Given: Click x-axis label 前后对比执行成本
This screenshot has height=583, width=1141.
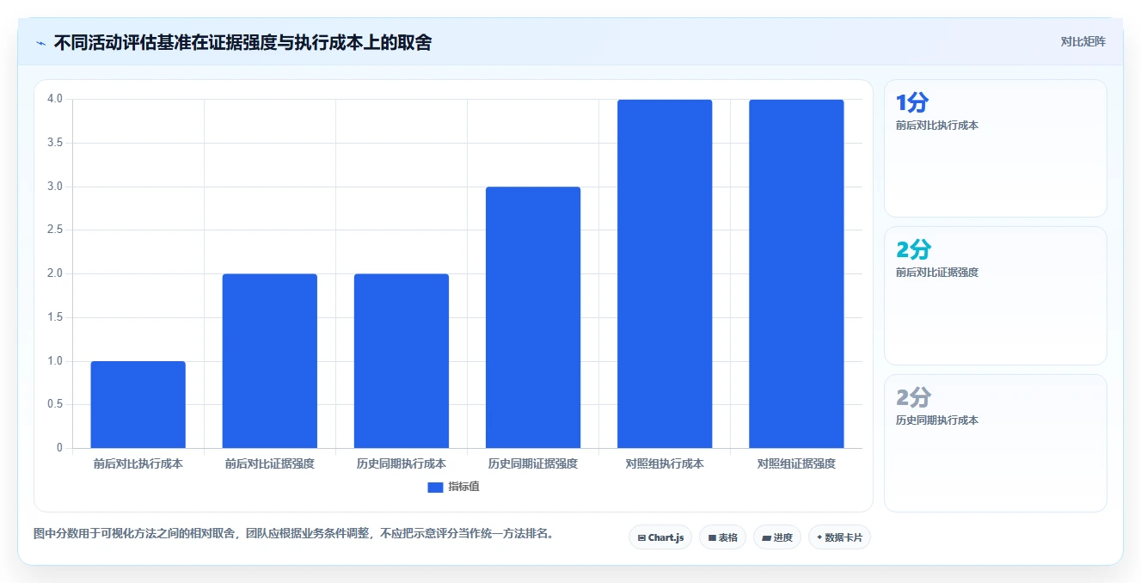Looking at the screenshot, I should [138, 463].
